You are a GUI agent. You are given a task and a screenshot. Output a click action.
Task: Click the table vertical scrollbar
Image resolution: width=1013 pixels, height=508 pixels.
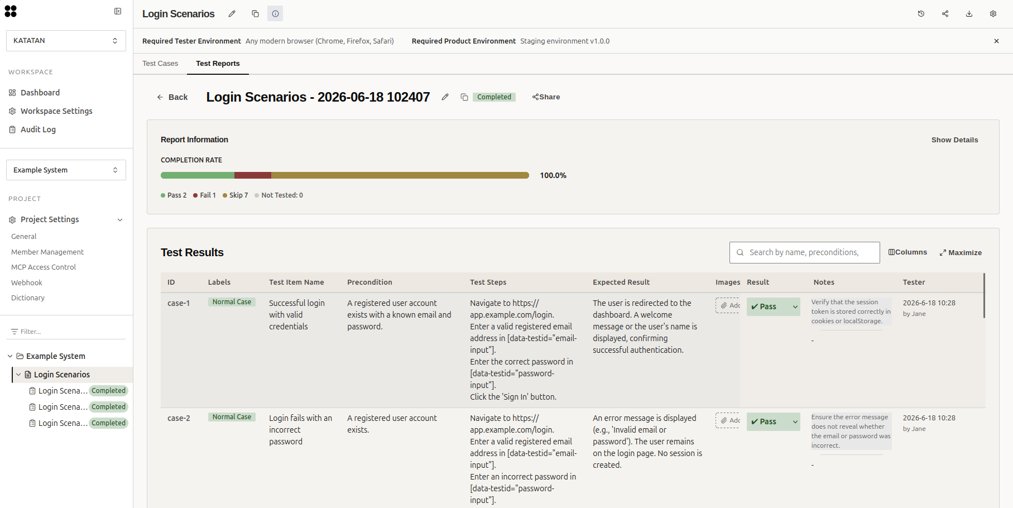pos(984,295)
